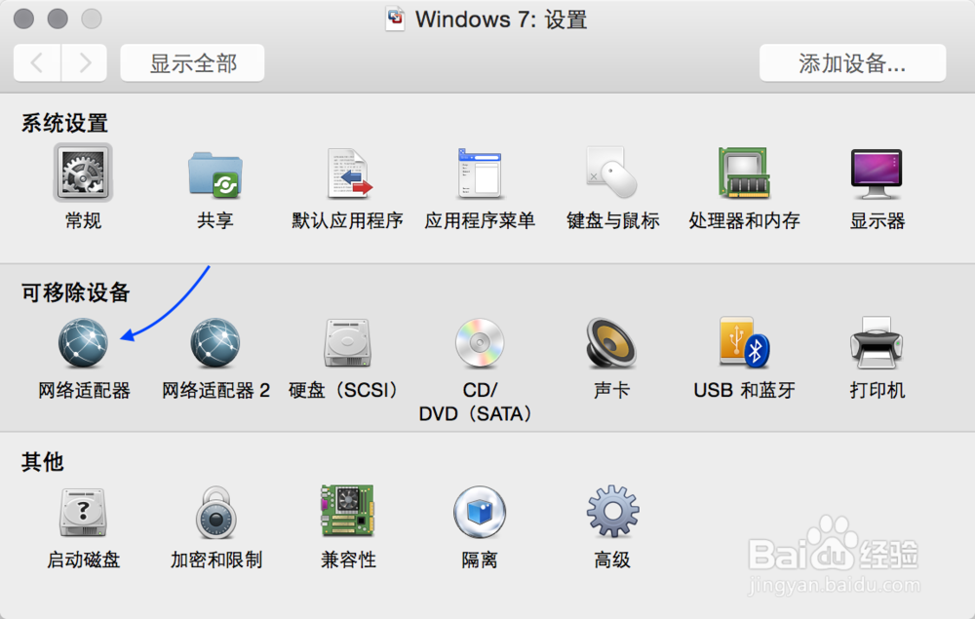This screenshot has height=619, width=975.
Task: Click the 显示全部 button
Action: click(x=192, y=62)
